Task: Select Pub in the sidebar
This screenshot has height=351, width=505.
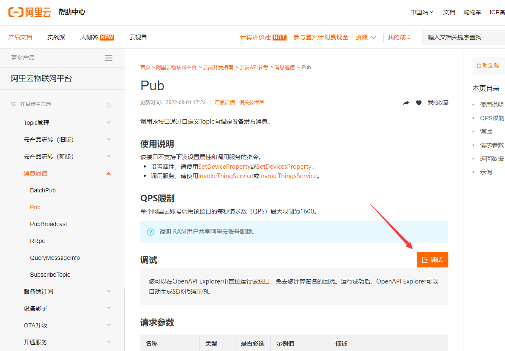Action: tap(35, 207)
